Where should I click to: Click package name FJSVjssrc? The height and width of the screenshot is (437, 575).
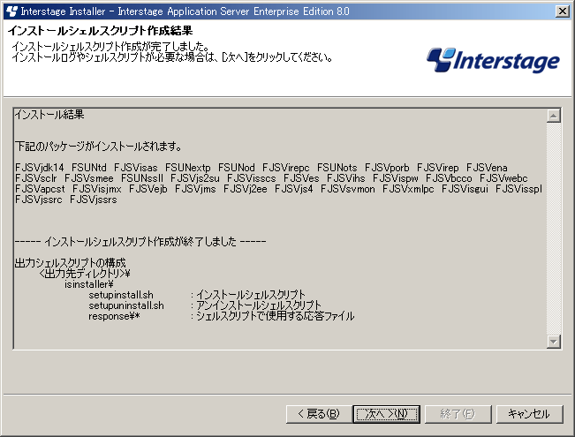coord(39,200)
